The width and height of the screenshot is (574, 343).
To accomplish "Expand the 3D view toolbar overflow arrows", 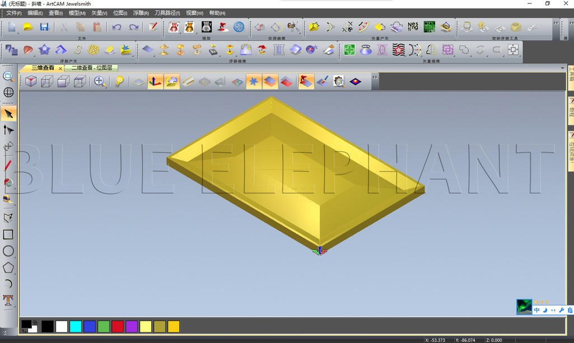I will pos(375,78).
